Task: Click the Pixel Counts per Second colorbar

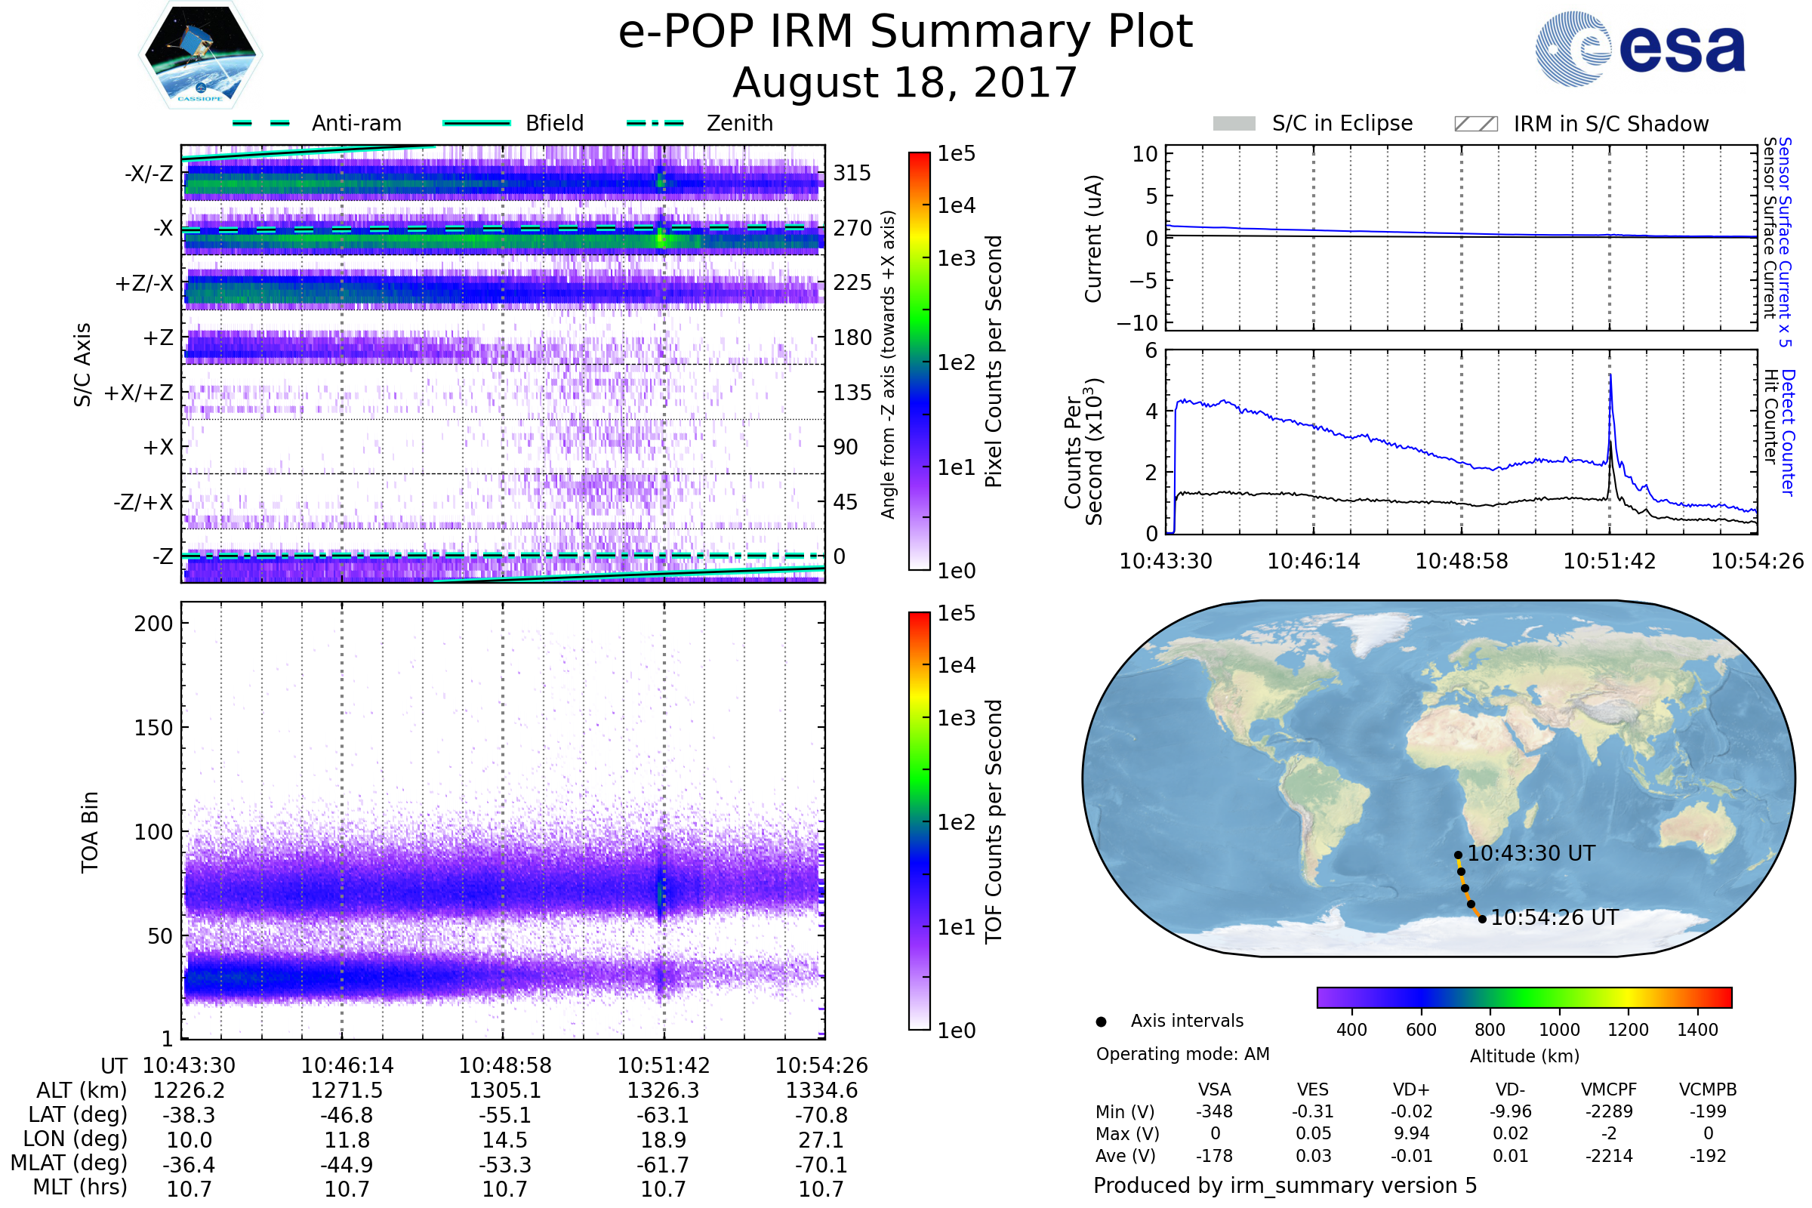Action: 920,362
